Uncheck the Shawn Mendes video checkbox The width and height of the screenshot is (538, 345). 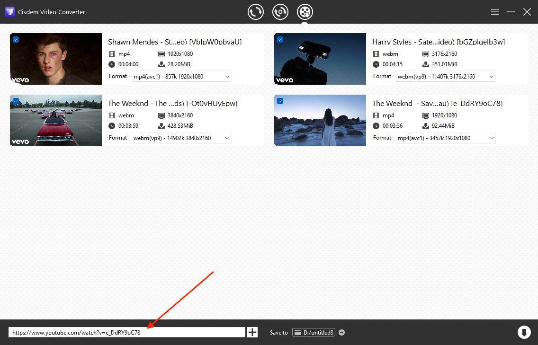coord(16,39)
